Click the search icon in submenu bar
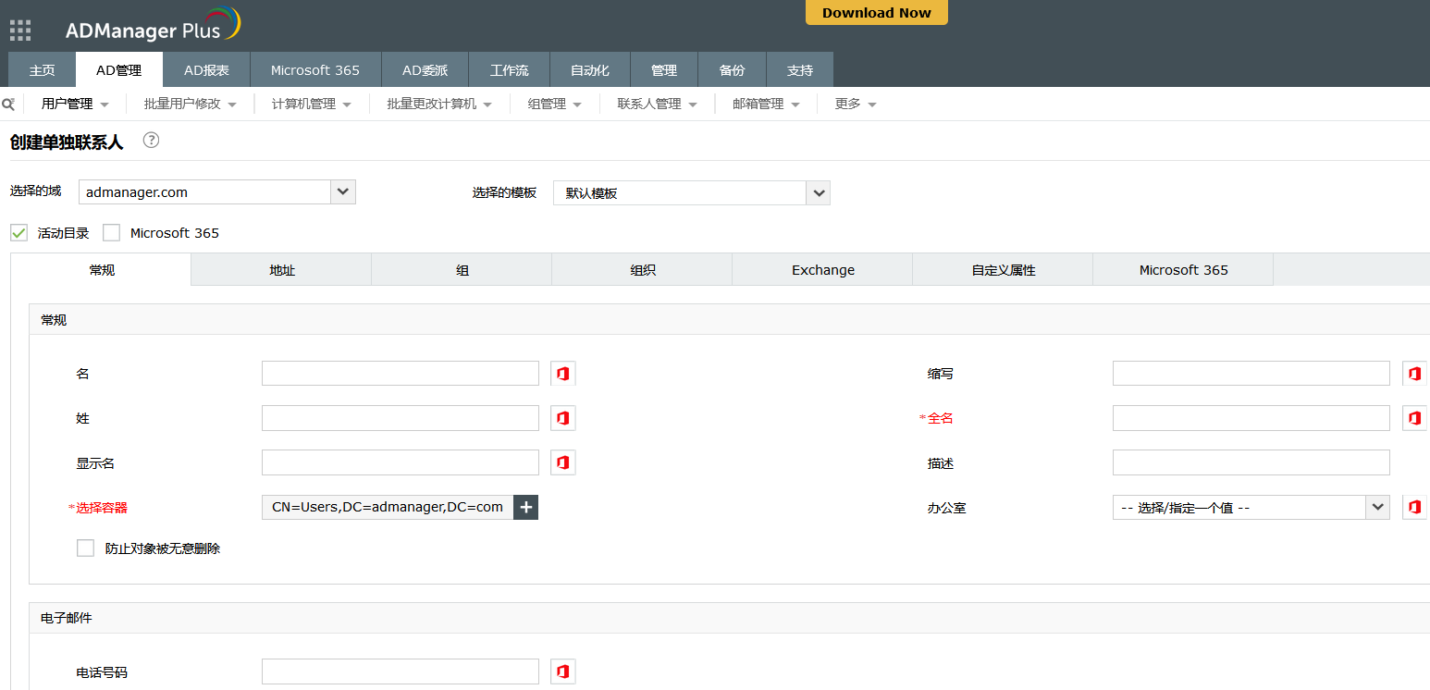 pos(8,104)
